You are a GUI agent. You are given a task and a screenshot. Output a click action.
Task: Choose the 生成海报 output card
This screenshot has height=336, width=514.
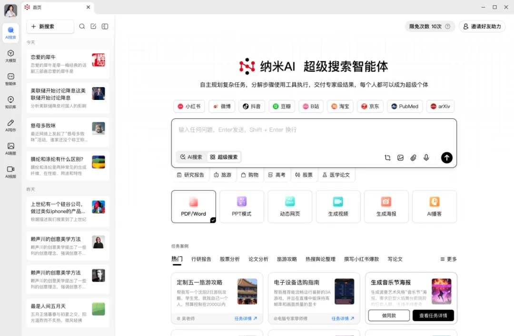(386, 207)
